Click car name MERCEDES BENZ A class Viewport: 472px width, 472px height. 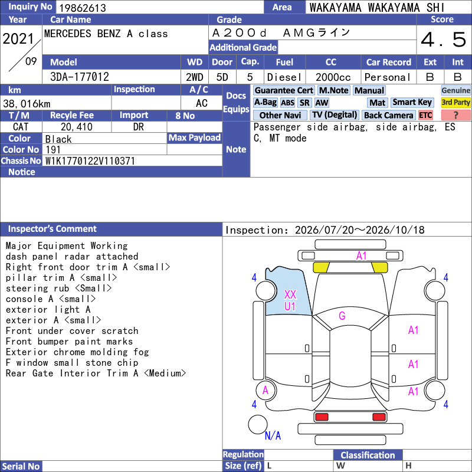click(x=106, y=34)
